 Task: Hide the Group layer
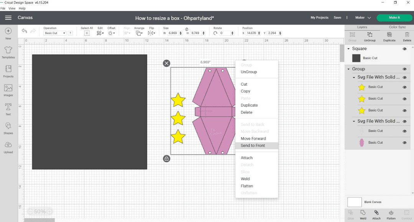(x=404, y=69)
